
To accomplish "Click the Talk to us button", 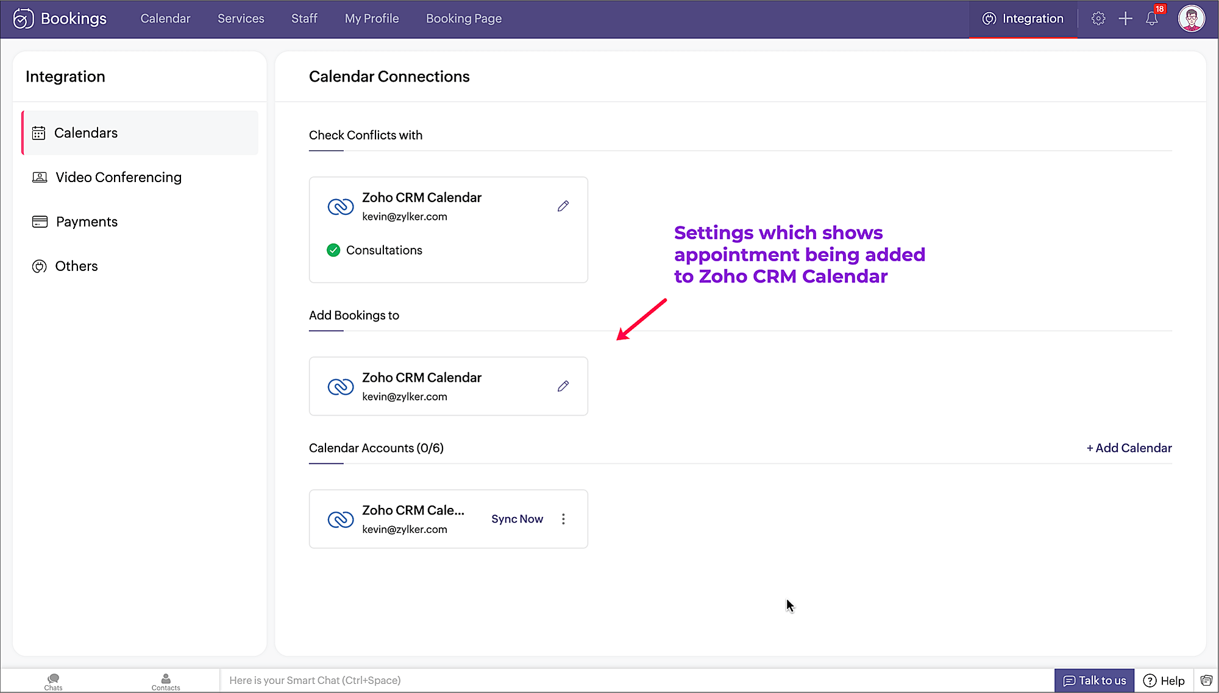I will [1094, 681].
